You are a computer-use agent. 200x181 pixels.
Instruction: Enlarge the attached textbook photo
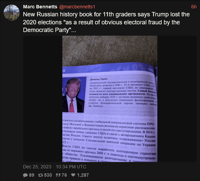point(110,99)
